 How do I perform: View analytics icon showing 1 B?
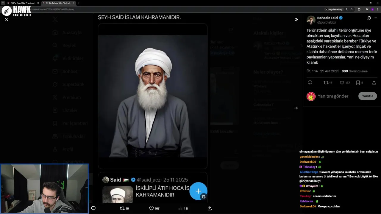[x=183, y=208]
